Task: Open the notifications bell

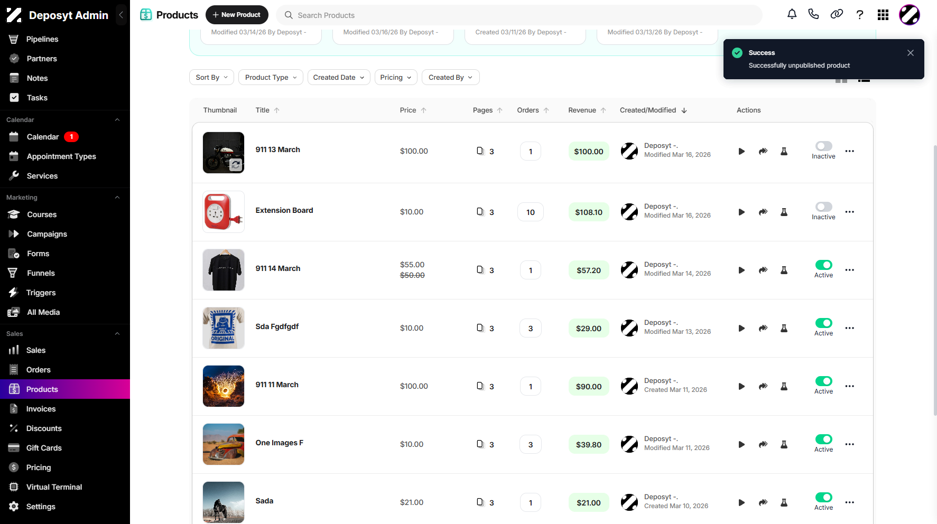Action: 792,14
